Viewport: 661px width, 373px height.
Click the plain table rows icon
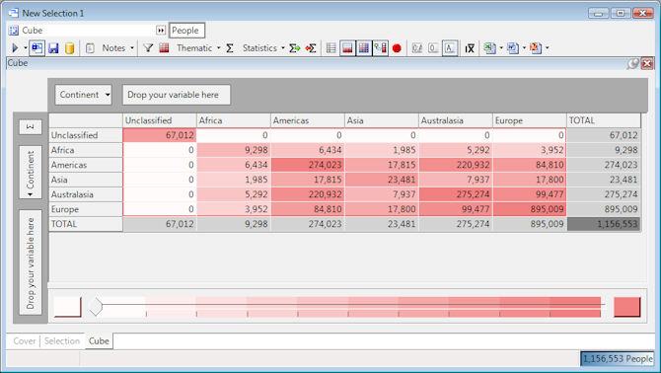point(331,48)
